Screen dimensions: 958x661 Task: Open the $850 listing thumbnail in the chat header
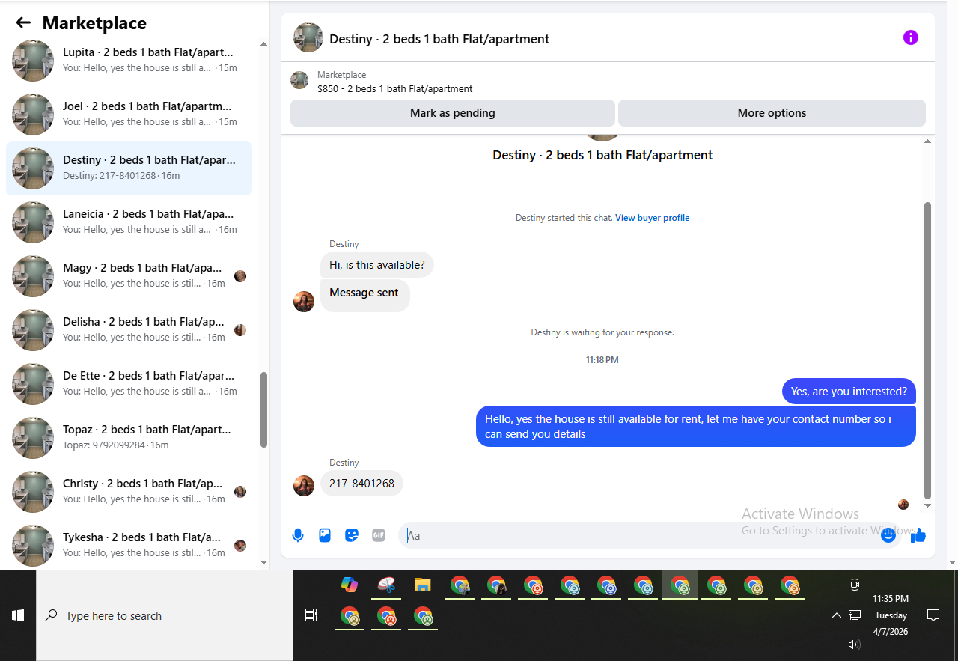pos(299,80)
